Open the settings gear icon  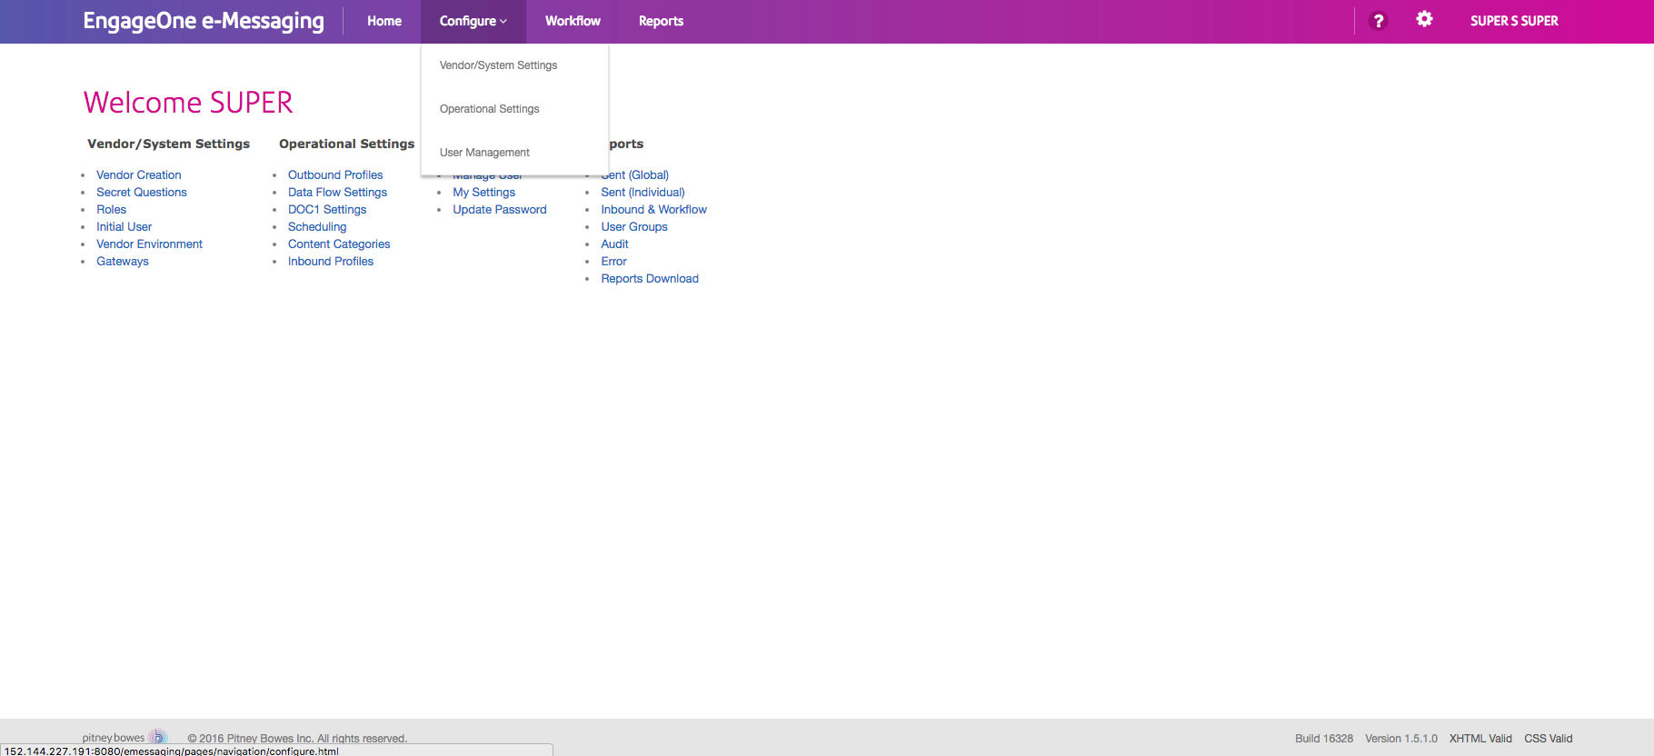1424,19
